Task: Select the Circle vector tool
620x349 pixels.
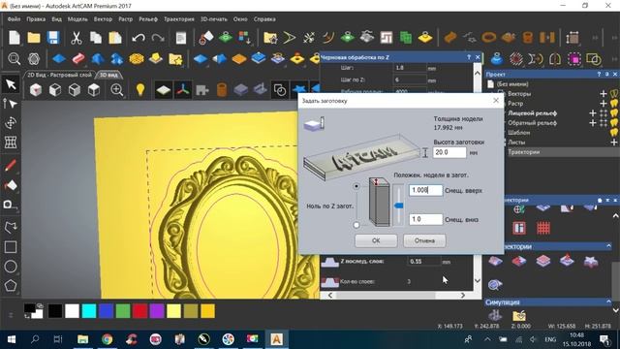Action: pyautogui.click(x=11, y=267)
